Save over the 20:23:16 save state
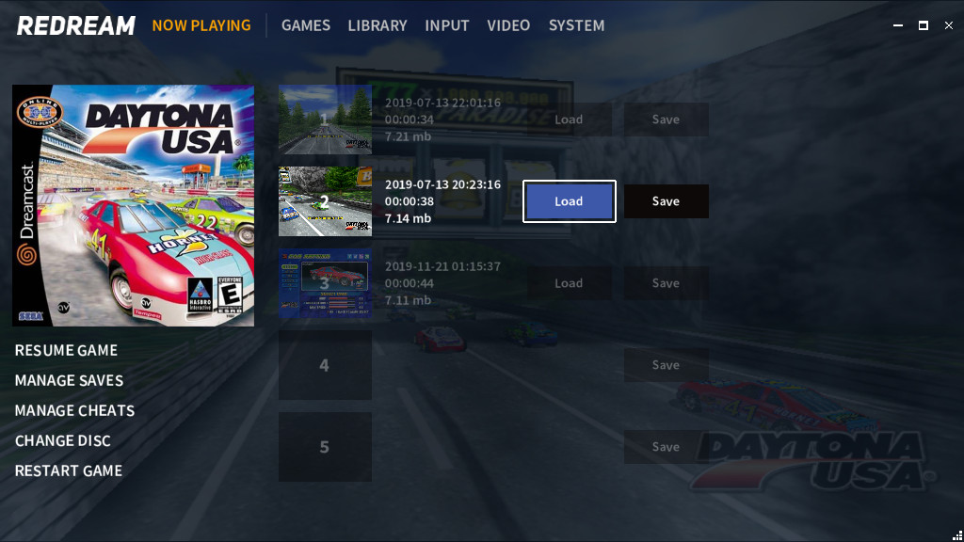 tap(666, 201)
